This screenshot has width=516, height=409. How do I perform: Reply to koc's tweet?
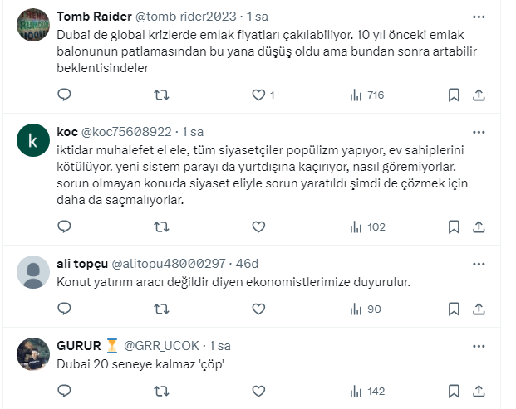pos(64,226)
